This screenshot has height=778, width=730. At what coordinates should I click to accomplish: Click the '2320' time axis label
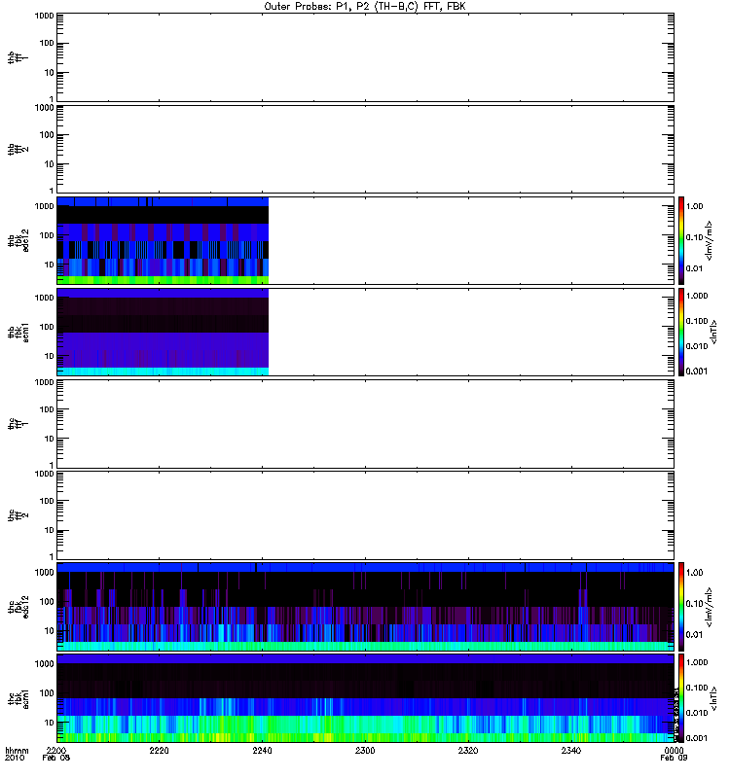[x=468, y=750]
